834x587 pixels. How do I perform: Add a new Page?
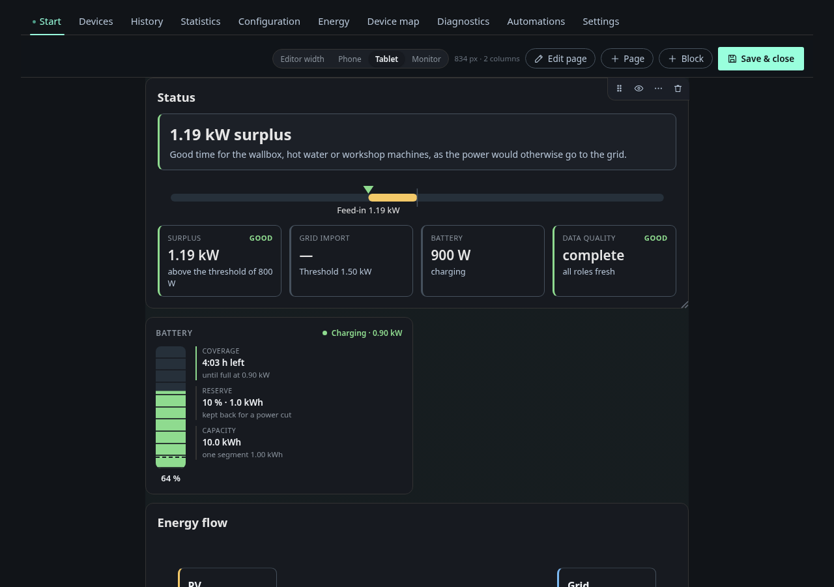coord(627,59)
